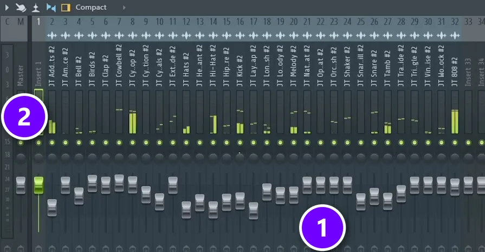Click the JT 808 #2 peak meter
This screenshot has width=485, height=252.
click(x=455, y=112)
